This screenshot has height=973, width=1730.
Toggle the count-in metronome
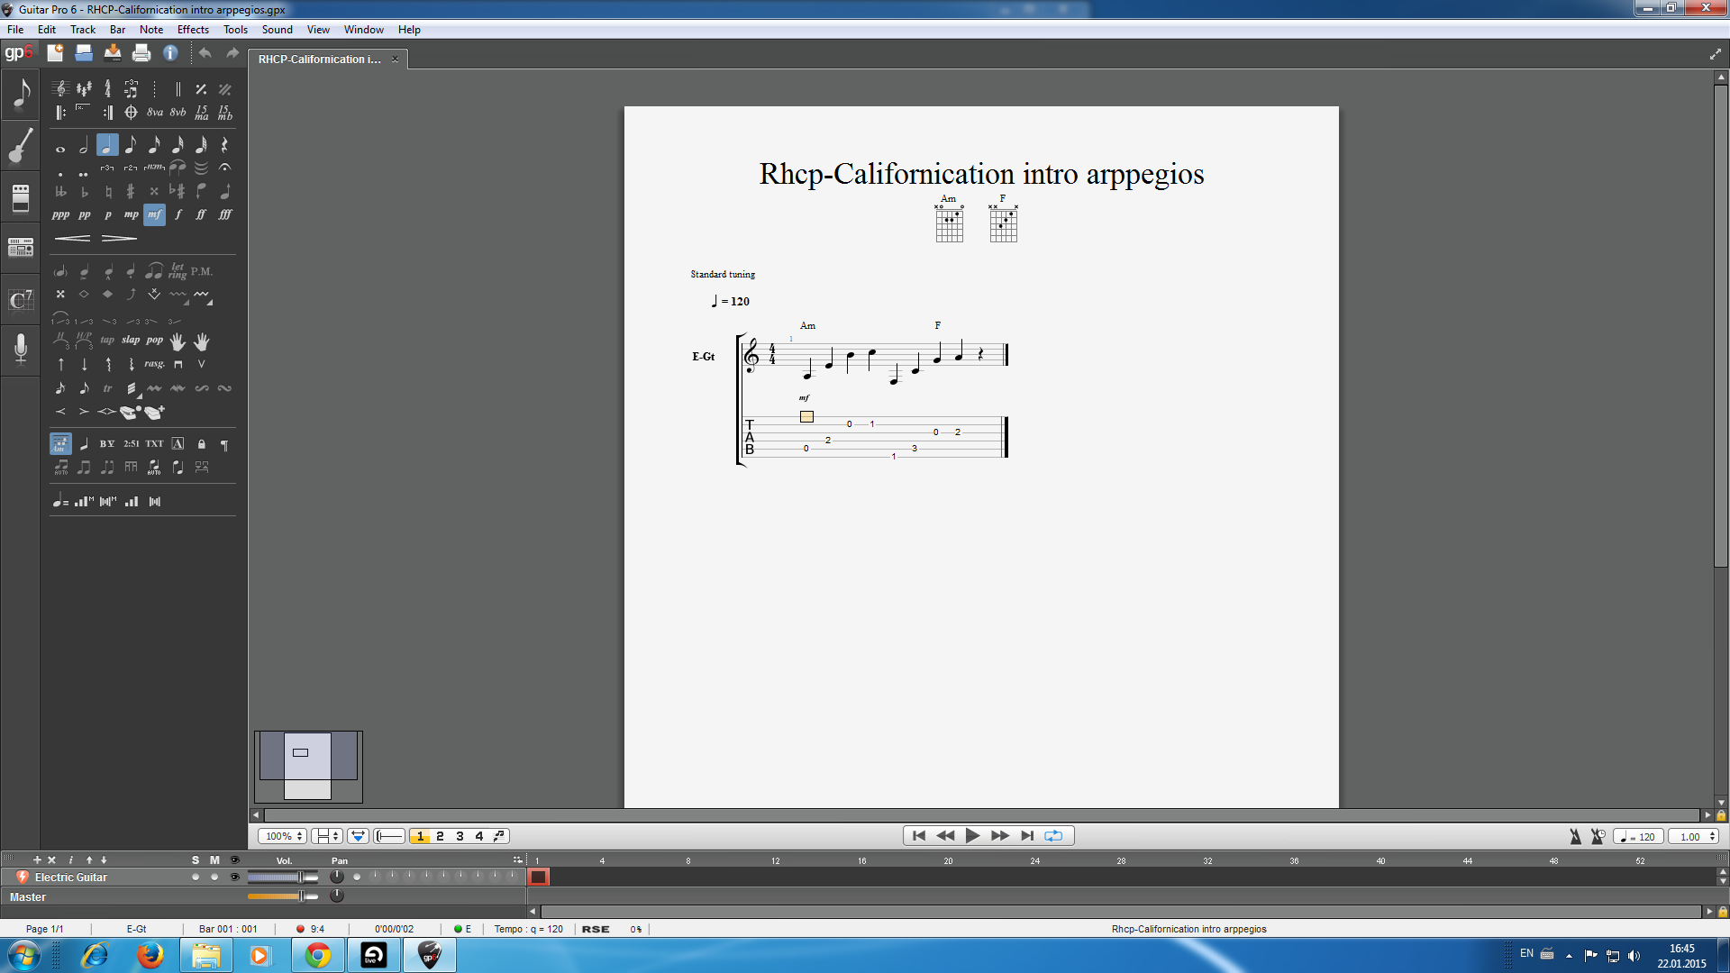tap(1598, 837)
